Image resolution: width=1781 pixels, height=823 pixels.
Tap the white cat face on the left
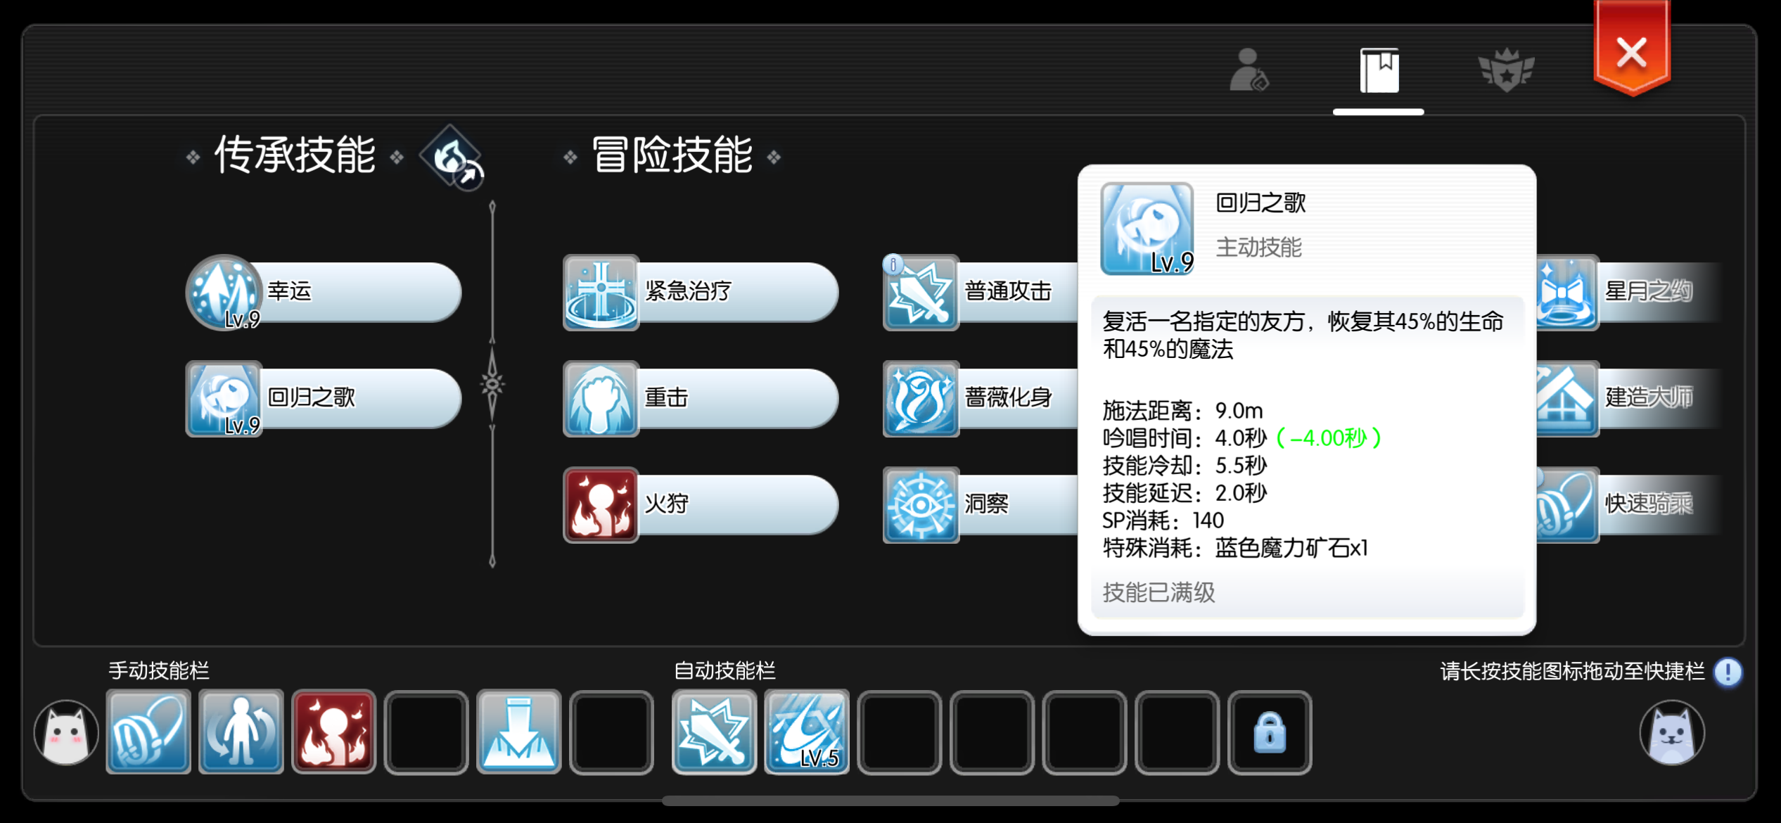click(x=66, y=732)
